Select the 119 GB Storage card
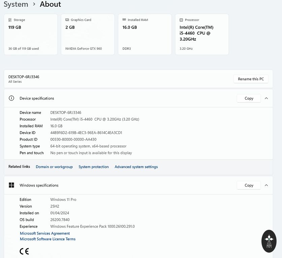Screen dimensions: 282x258 click(x=31, y=34)
